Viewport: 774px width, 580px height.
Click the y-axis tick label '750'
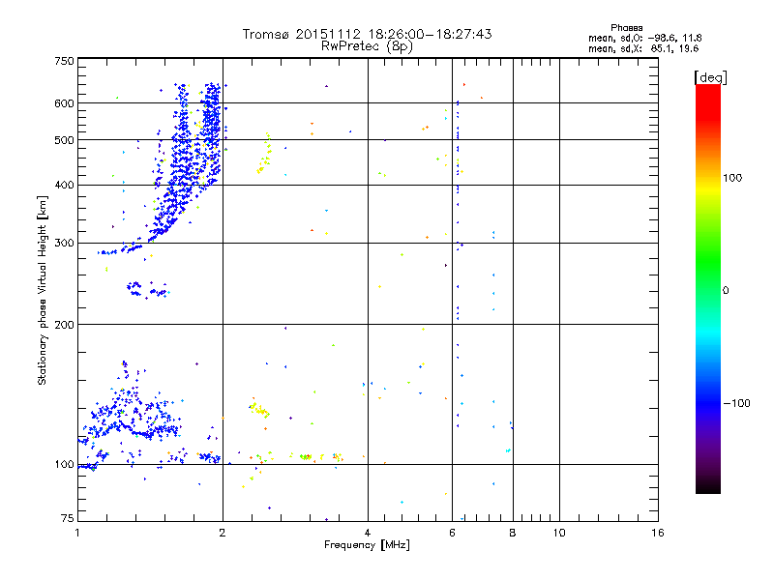tap(64, 61)
